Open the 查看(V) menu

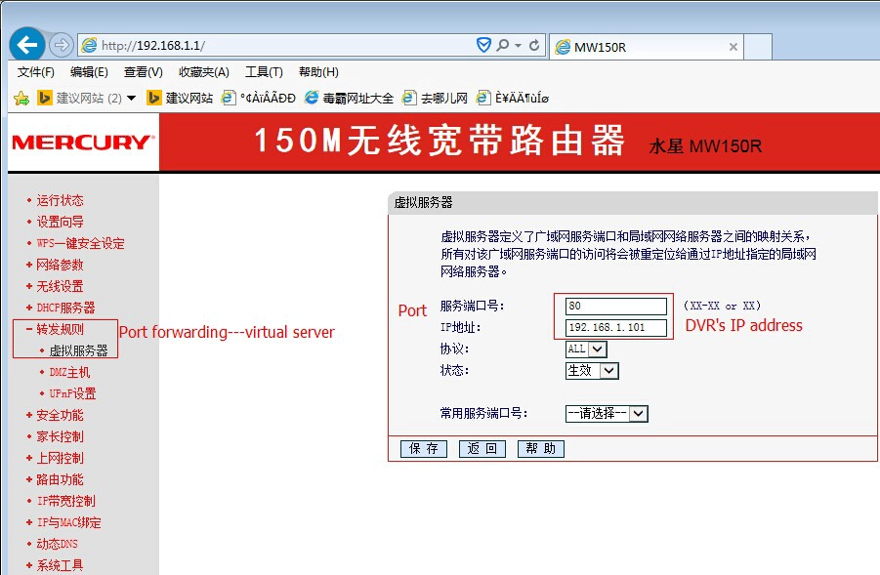point(144,72)
